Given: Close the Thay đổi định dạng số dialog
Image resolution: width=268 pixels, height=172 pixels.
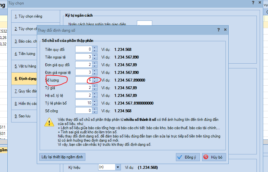Looking at the screenshot, I should (225, 30).
